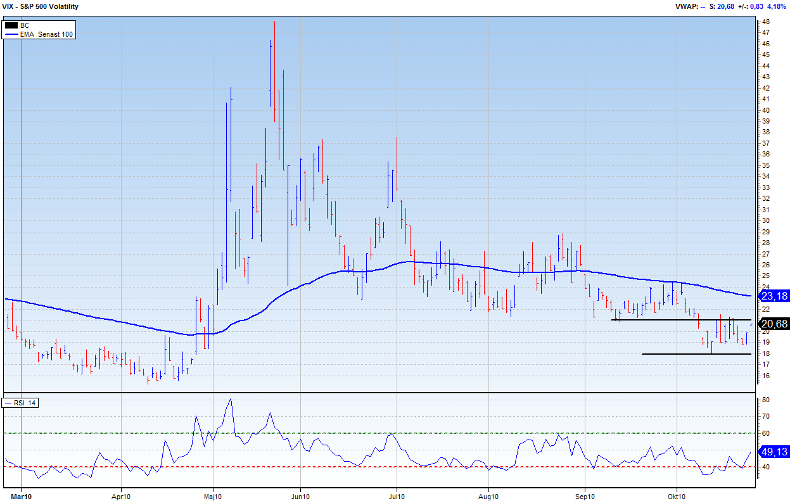Click the Mar10 date axis label

point(21,497)
